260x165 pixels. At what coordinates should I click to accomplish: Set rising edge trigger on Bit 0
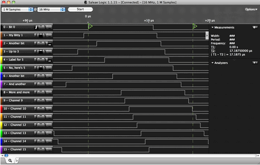tap(36, 27)
